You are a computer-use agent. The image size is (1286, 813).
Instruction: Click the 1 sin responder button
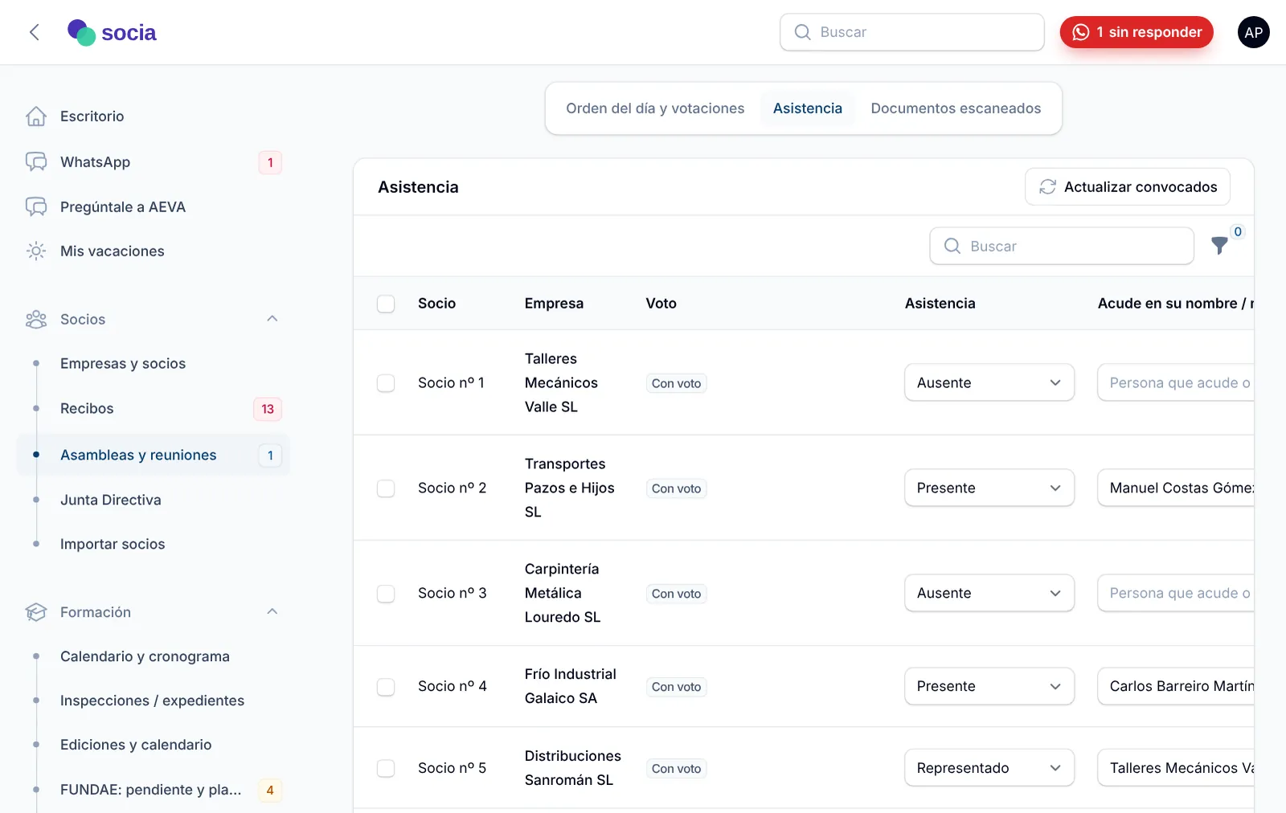pyautogui.click(x=1137, y=32)
